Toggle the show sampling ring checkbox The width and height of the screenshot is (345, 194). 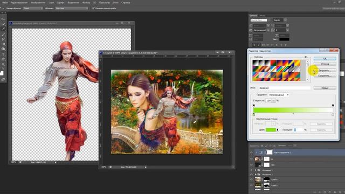click(93, 9)
